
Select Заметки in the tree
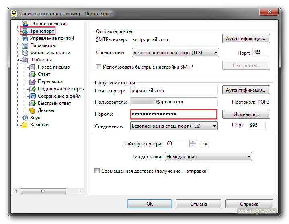[x=39, y=125]
